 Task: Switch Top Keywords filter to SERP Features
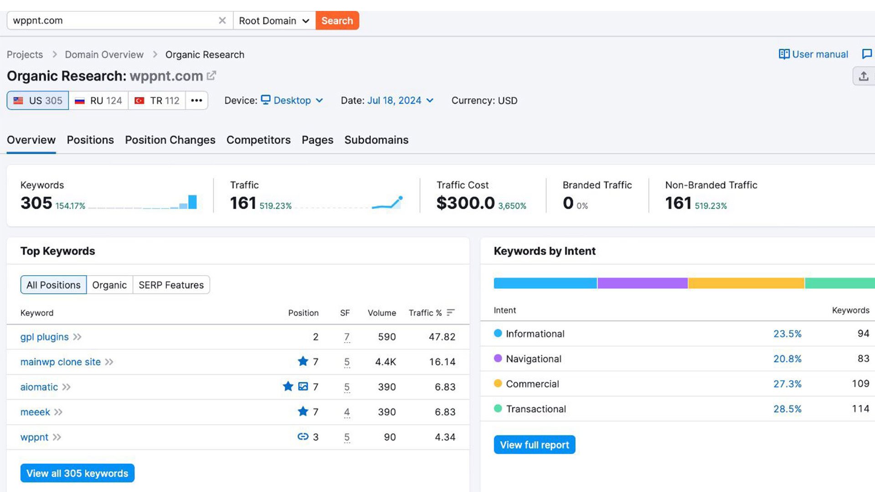tap(171, 285)
